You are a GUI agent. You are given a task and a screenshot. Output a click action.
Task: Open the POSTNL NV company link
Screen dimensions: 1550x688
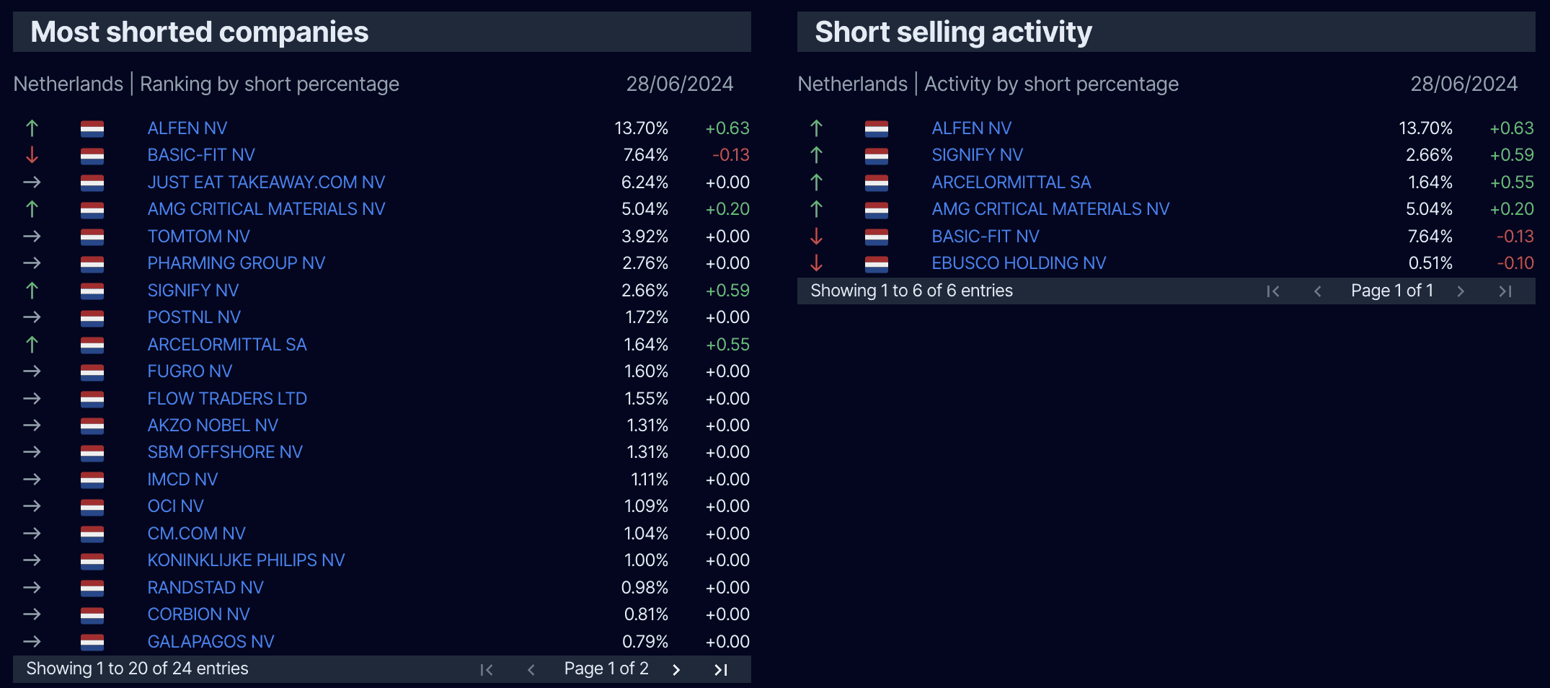pyautogui.click(x=194, y=317)
